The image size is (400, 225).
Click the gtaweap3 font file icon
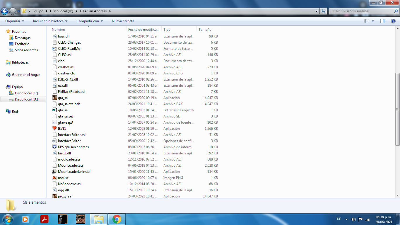[54, 122]
